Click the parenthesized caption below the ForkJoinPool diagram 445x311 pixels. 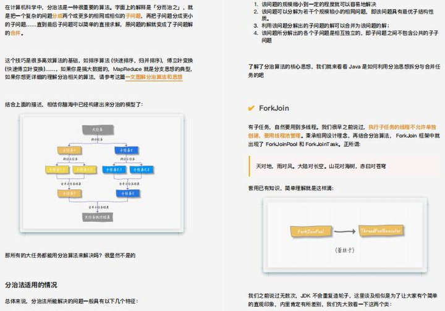(x=344, y=250)
